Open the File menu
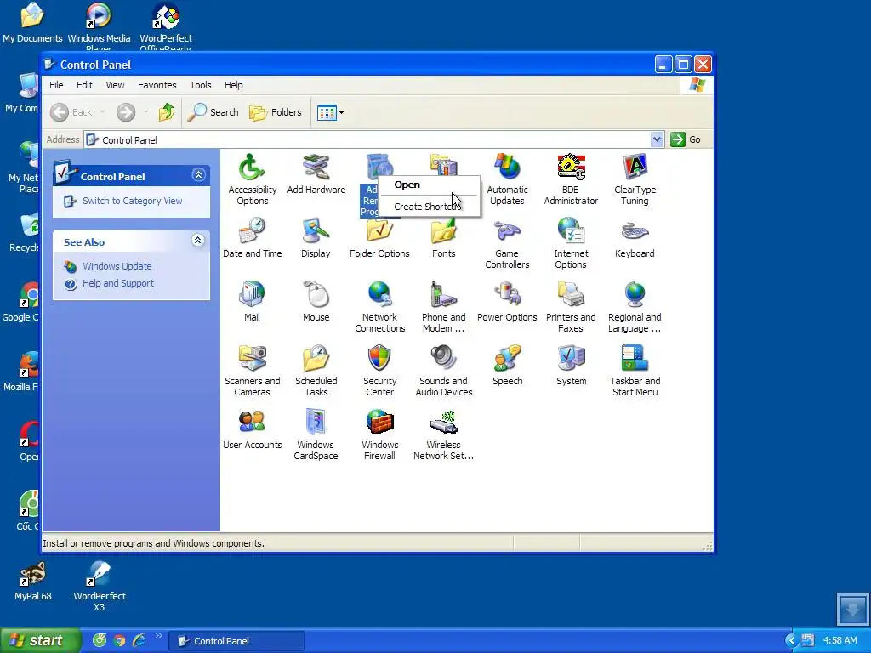This screenshot has width=871, height=653. tap(56, 85)
